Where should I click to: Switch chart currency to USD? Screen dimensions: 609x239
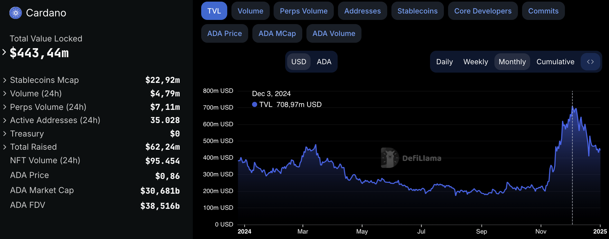tap(299, 62)
